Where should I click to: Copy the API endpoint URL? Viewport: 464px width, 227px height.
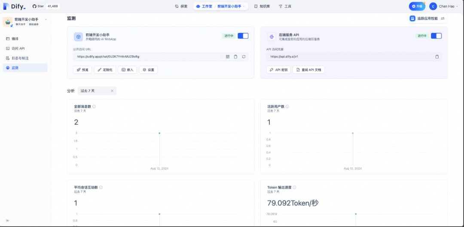point(437,57)
